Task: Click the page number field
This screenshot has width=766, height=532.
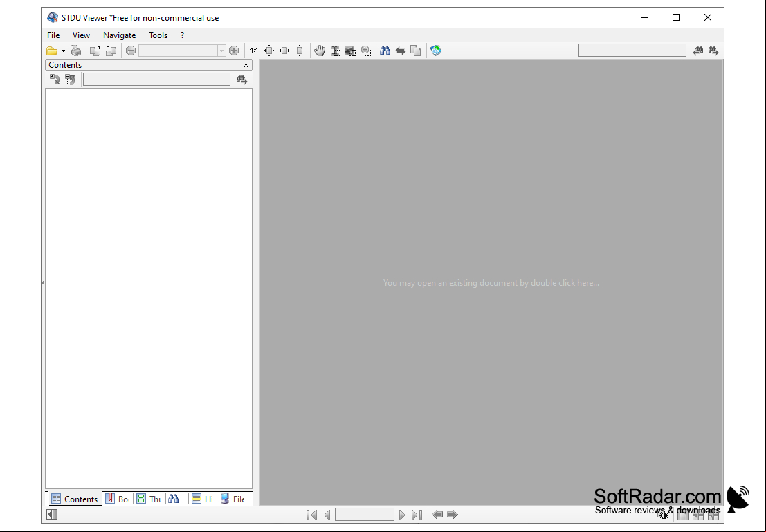Action: tap(365, 515)
